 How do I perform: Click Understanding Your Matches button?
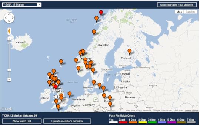point(177,5)
